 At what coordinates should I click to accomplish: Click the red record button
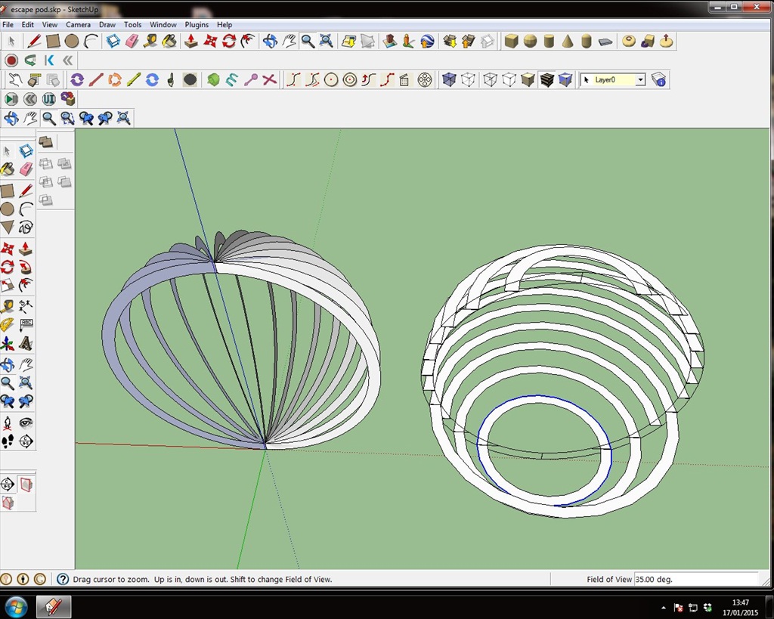point(11,60)
